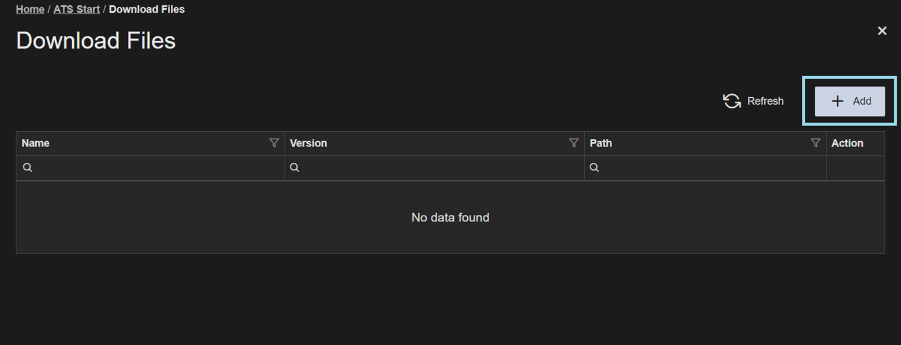Screen dimensions: 901x345
Task: Focus the Version column search field
Action: pos(434,168)
